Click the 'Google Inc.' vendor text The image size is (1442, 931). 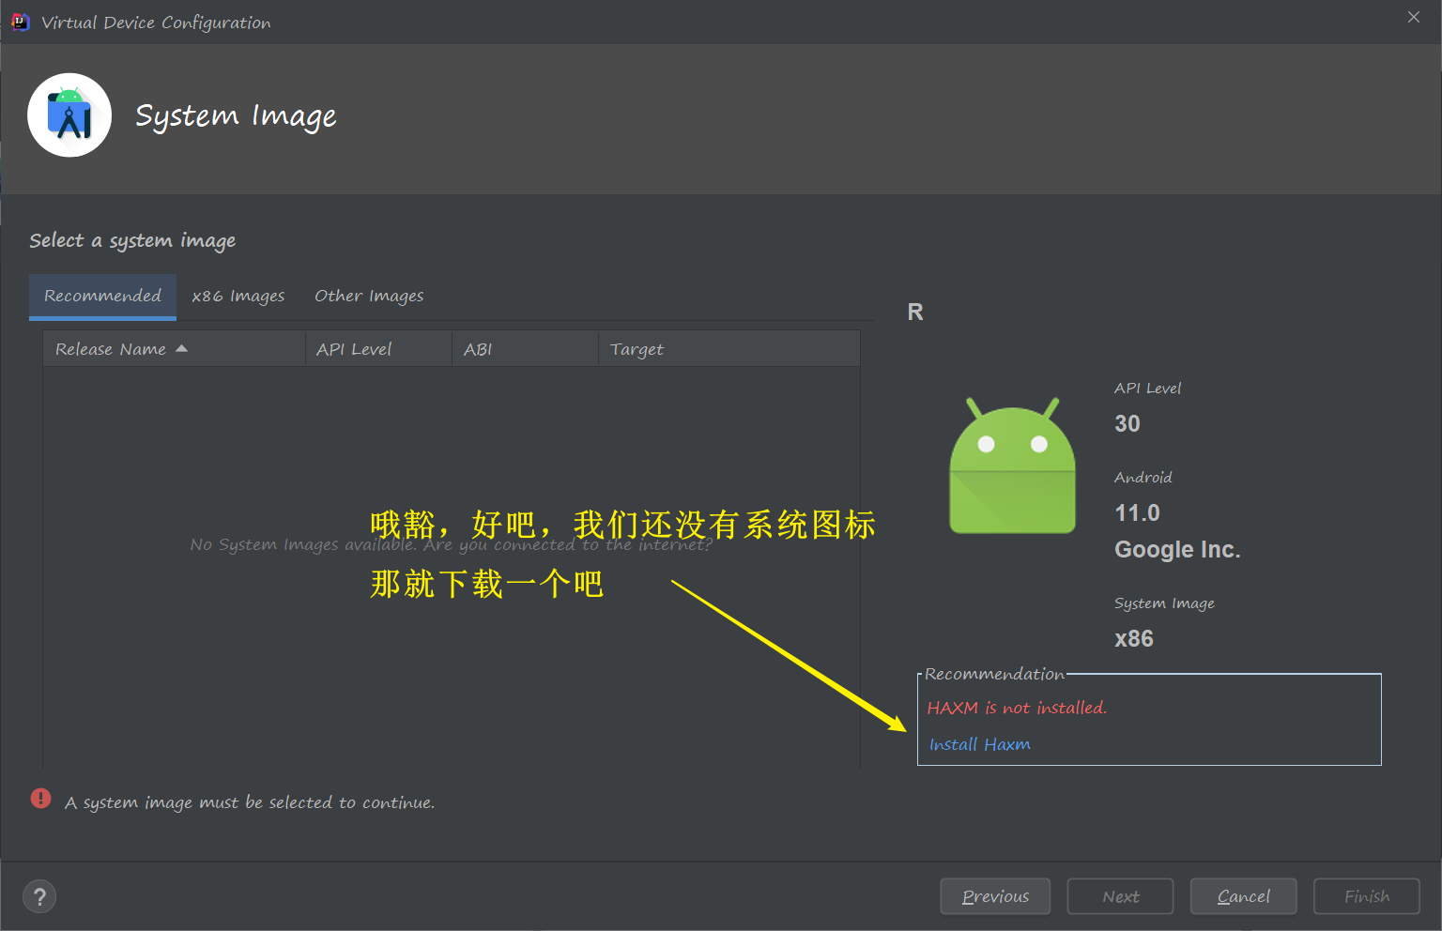coord(1177,550)
